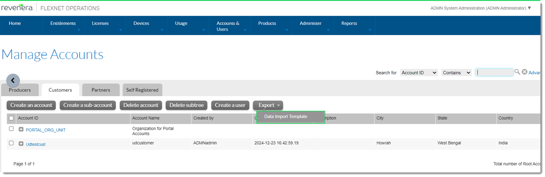Open the ADMN System Administration user menu
This screenshot has height=177, width=545.
point(480,8)
